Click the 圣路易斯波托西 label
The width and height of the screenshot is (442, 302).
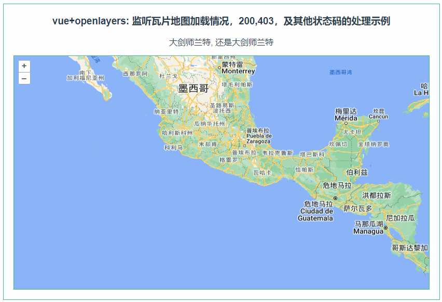pyautogui.click(x=222, y=108)
